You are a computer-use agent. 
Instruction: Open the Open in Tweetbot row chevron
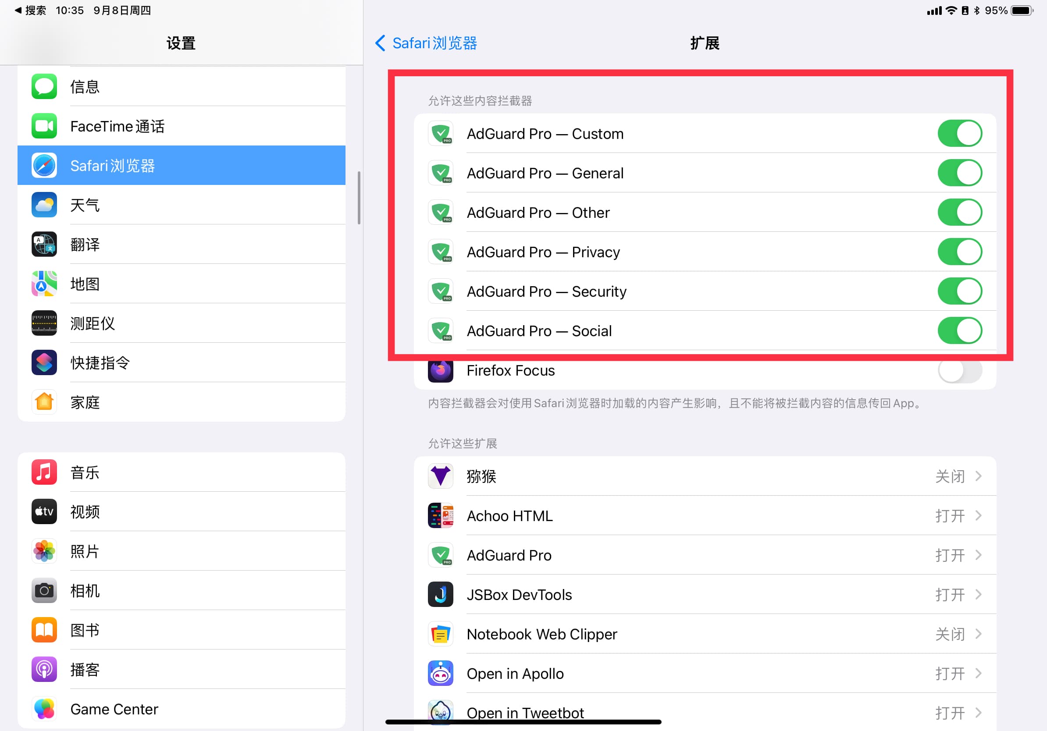coord(979,713)
